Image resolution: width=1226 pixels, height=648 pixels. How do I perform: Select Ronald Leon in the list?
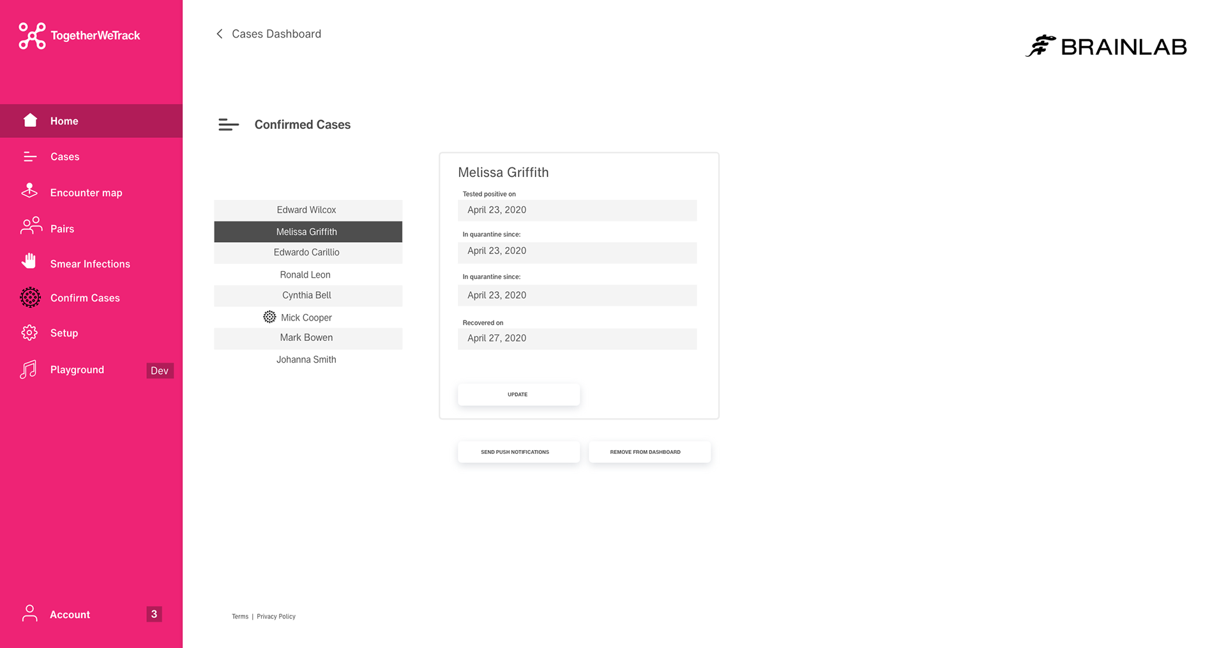[308, 275]
